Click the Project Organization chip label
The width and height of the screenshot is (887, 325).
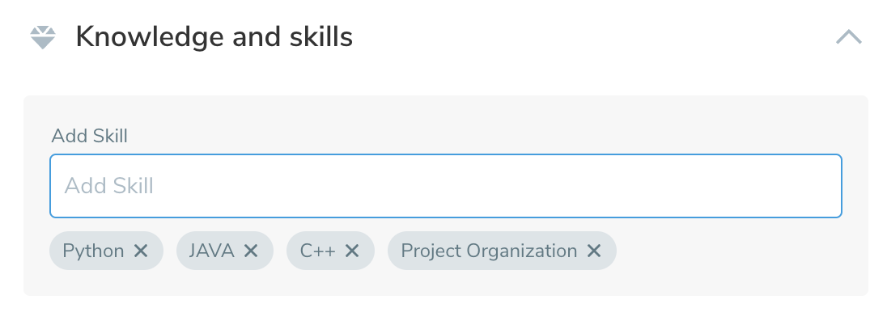pyautogui.click(x=489, y=251)
